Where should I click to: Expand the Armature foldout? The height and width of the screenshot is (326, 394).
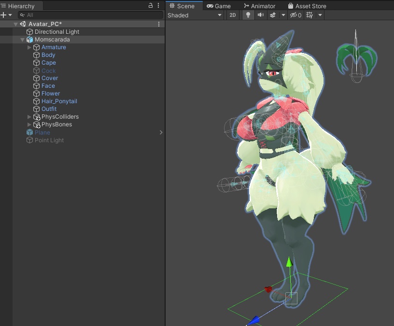(29, 47)
